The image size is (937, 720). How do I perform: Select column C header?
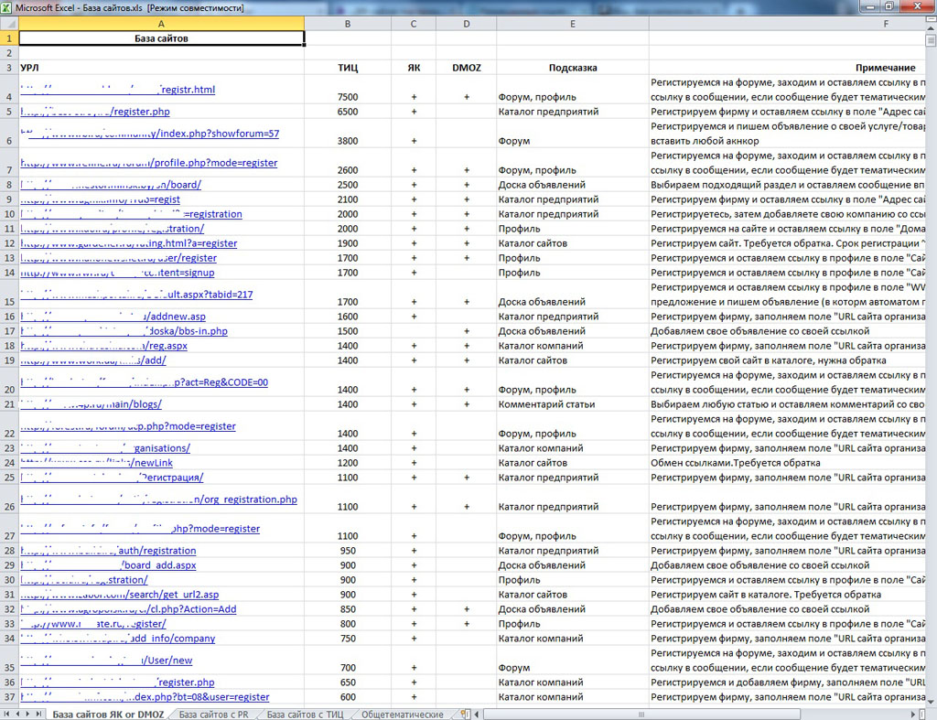coord(414,24)
